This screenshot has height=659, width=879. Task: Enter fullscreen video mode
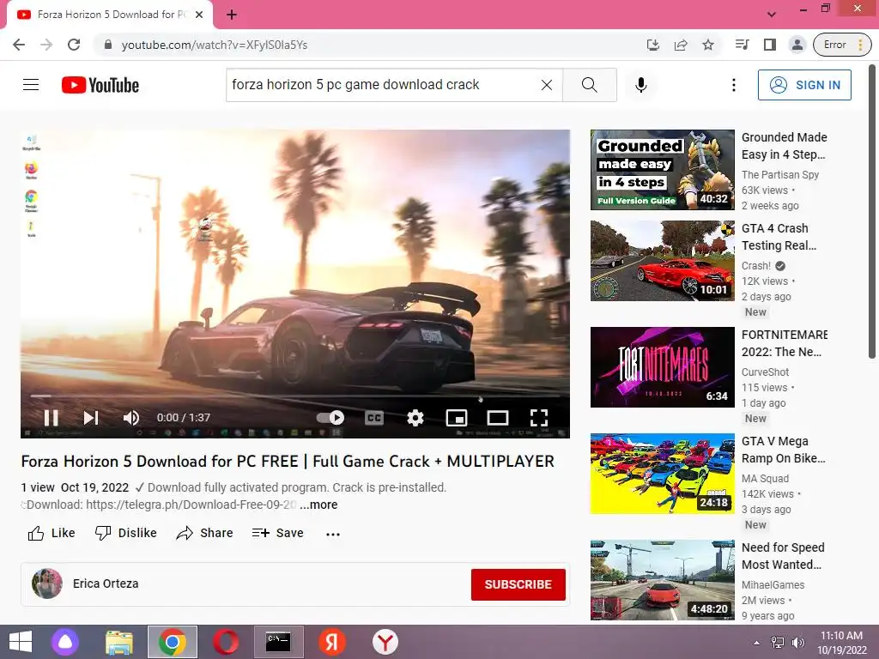539,418
